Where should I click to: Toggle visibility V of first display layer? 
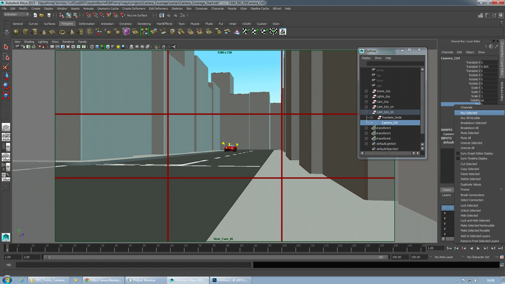pyautogui.click(x=445, y=213)
